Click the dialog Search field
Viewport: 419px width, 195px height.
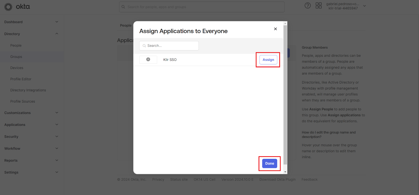(172, 46)
